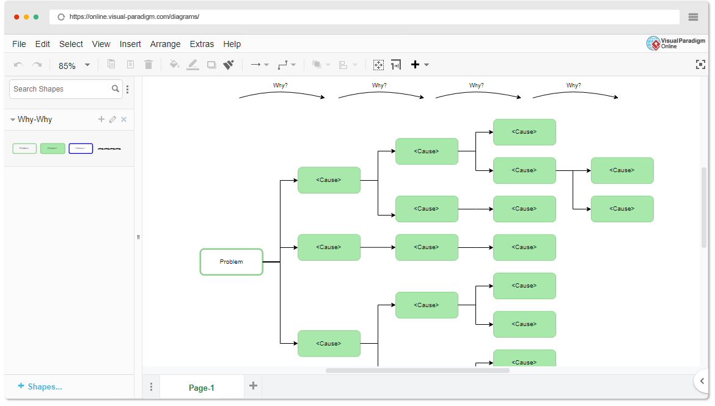Image resolution: width=715 pixels, height=406 pixels.
Task: Select the wavy line shape thumbnail
Action: click(x=109, y=148)
